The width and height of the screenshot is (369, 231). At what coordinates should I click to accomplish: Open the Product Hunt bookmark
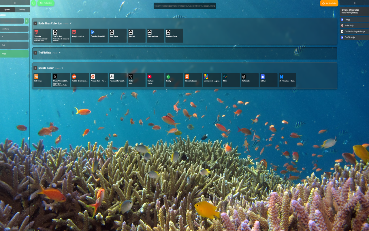coord(99,80)
